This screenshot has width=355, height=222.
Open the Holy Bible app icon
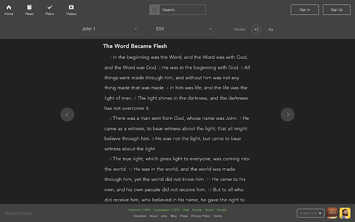(332, 213)
